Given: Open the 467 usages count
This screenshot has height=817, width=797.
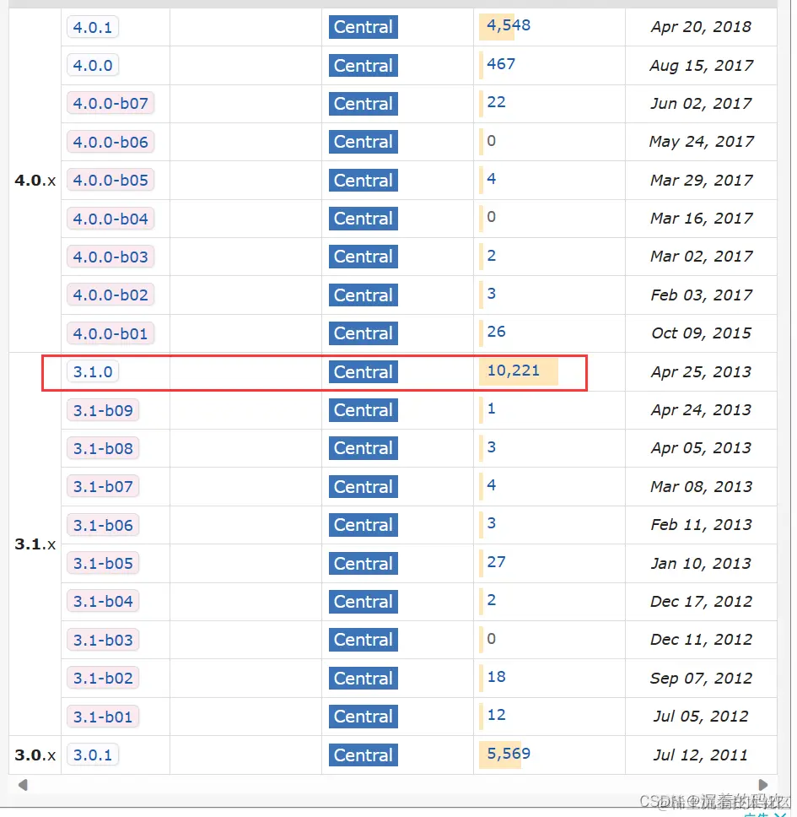Looking at the screenshot, I should coord(501,63).
